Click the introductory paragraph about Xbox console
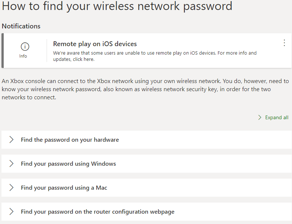This screenshot has width=292, height=224. pos(145,89)
